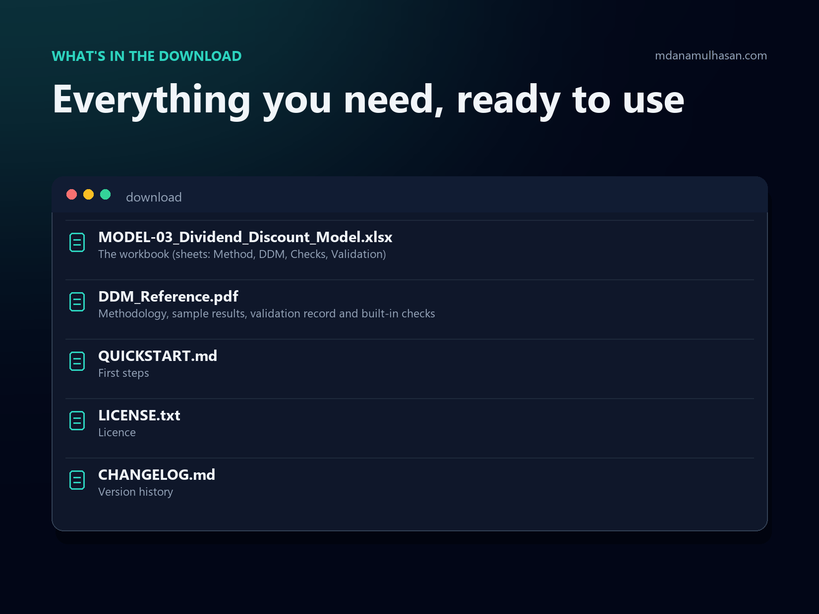Click the 'Version history' description

tap(136, 492)
